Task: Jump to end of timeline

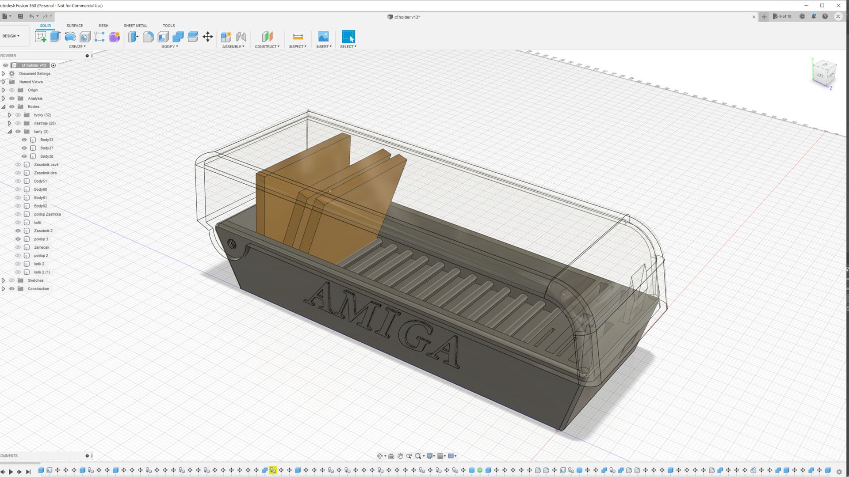Action: [x=28, y=472]
